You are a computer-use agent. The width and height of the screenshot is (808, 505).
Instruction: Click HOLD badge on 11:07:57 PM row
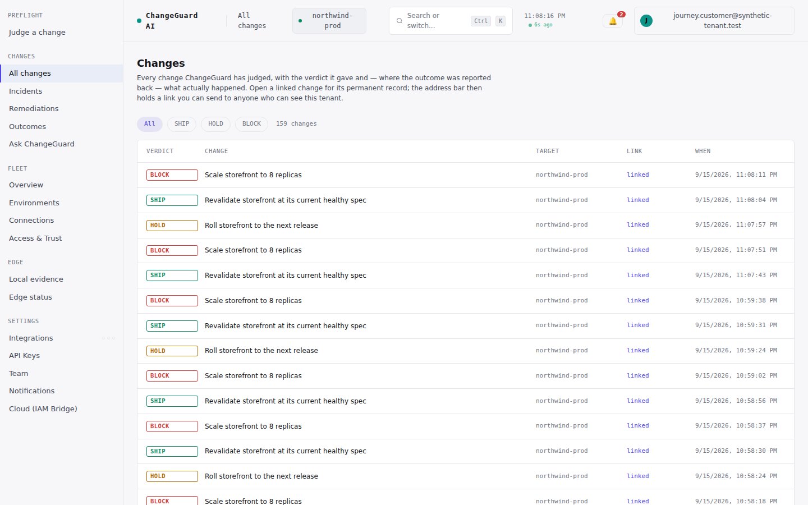(172, 226)
